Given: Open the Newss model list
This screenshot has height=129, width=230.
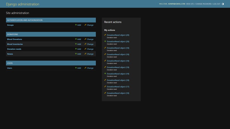Looking at the screenshot, I should [x=10, y=54].
